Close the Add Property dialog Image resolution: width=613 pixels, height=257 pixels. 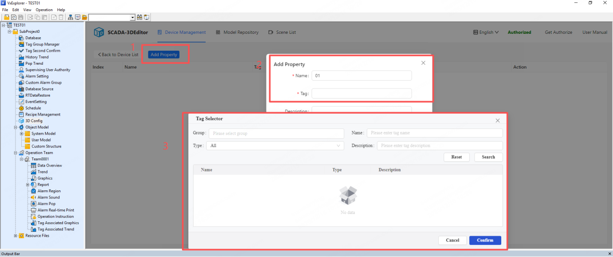coord(423,63)
